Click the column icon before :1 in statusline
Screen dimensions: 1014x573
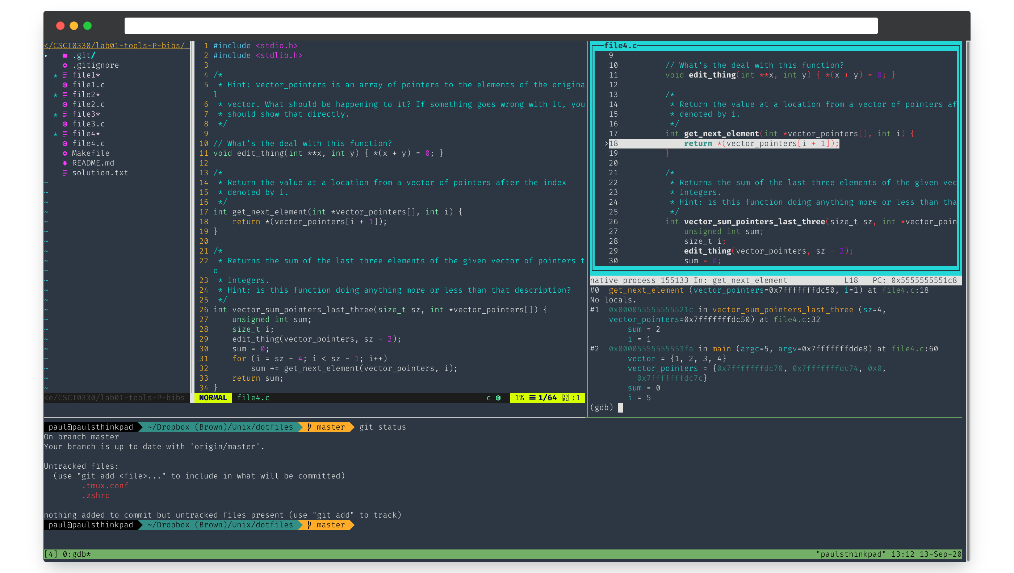pos(565,398)
